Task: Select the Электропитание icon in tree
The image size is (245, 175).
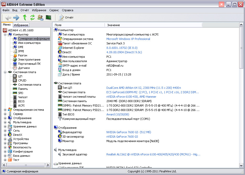Action: click(15, 60)
